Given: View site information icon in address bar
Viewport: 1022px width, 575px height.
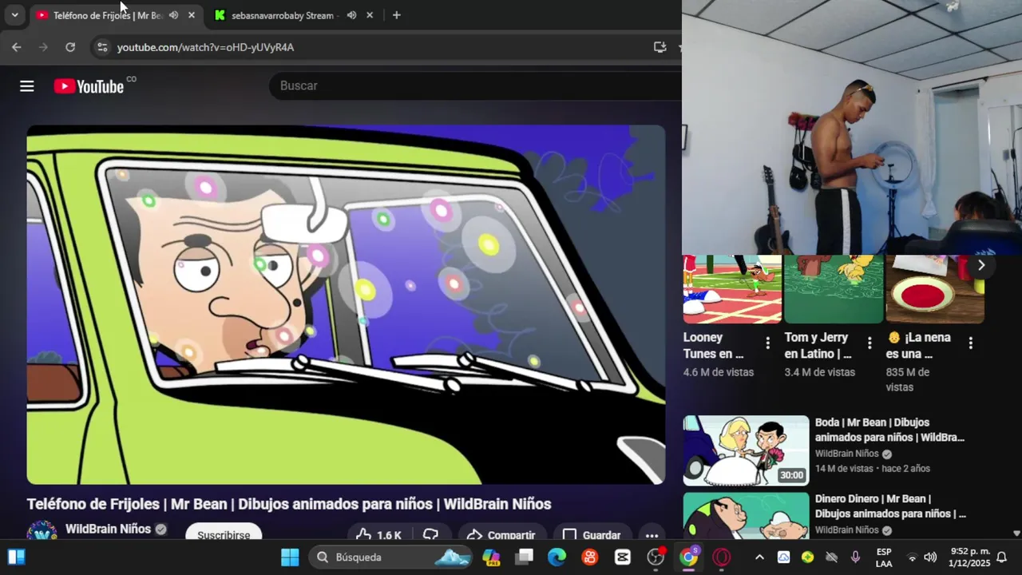Looking at the screenshot, I should coord(101,47).
